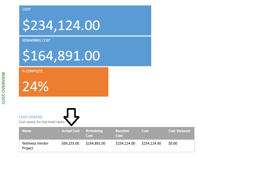Click the black down arrow annotation
Viewport: 258px width, 174px height.
(x=71, y=117)
